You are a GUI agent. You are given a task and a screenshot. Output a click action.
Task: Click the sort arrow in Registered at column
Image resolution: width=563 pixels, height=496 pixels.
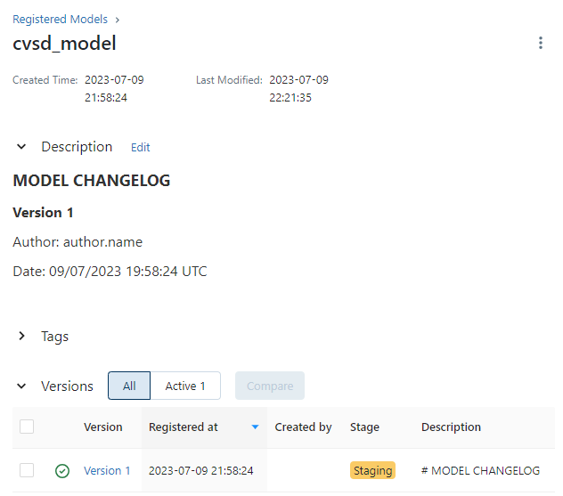point(256,427)
